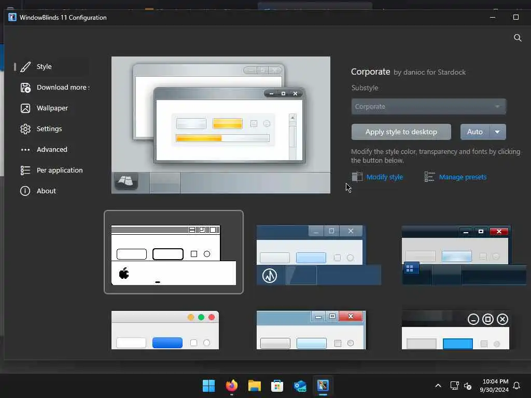Image resolution: width=531 pixels, height=398 pixels.
Task: Click the Modify style icon
Action: (357, 177)
